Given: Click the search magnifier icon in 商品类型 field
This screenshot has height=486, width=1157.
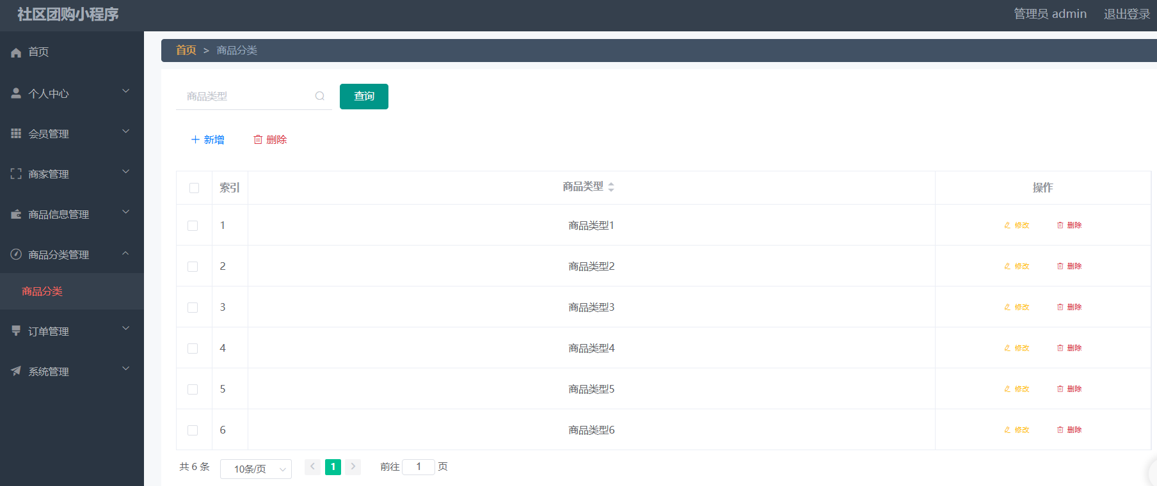Looking at the screenshot, I should (x=320, y=96).
